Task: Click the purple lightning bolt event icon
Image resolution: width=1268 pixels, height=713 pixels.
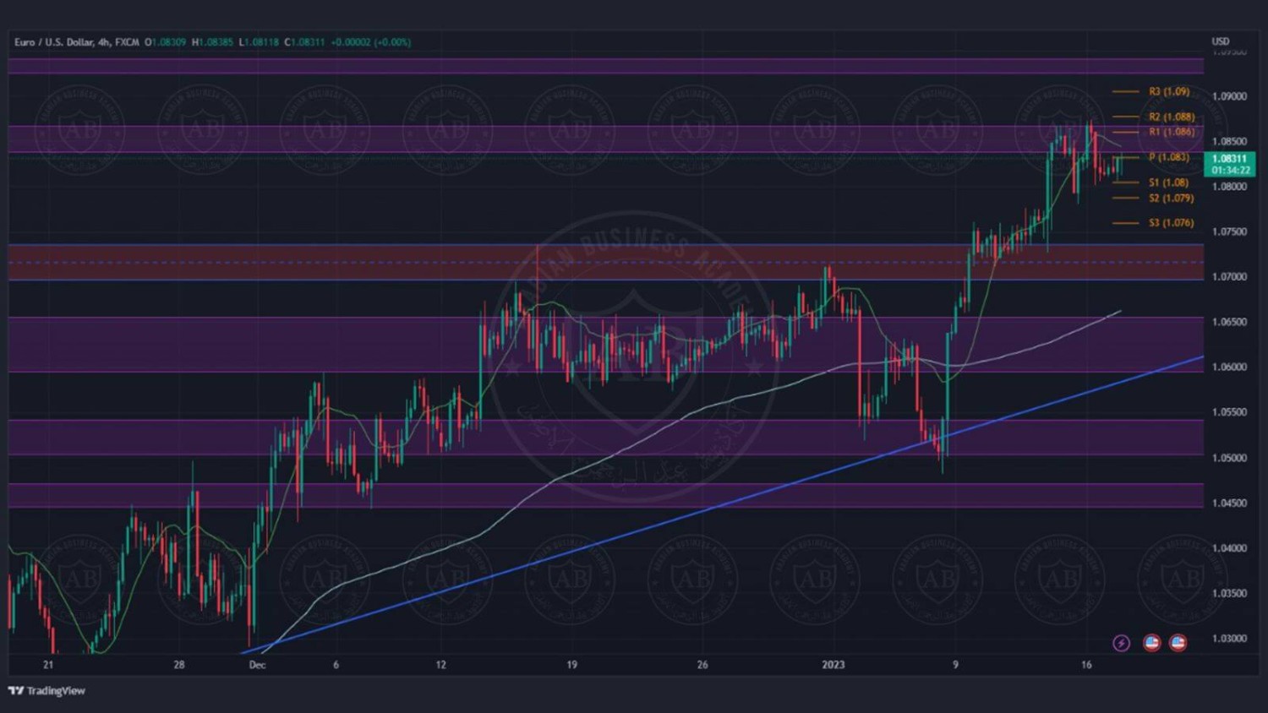Action: (1121, 643)
